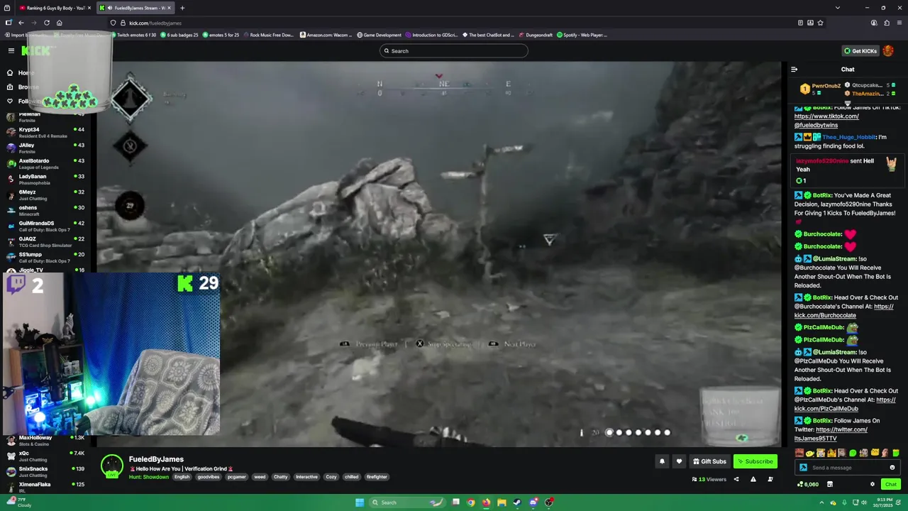The width and height of the screenshot is (908, 511).
Task: Open the Kick sidebar hamburger menu
Action: pos(11,50)
